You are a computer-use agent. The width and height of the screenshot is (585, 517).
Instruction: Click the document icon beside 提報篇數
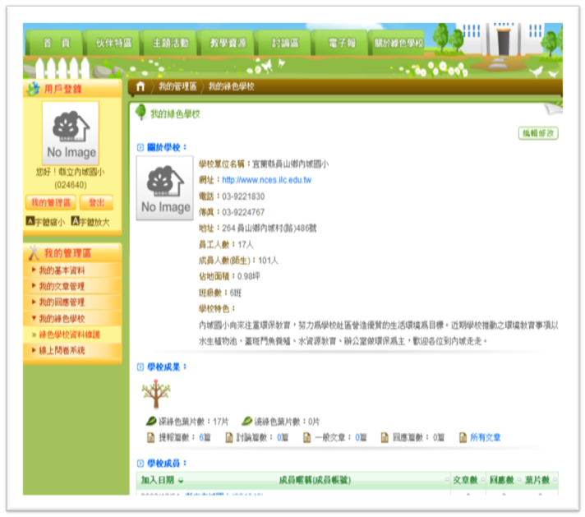(150, 437)
